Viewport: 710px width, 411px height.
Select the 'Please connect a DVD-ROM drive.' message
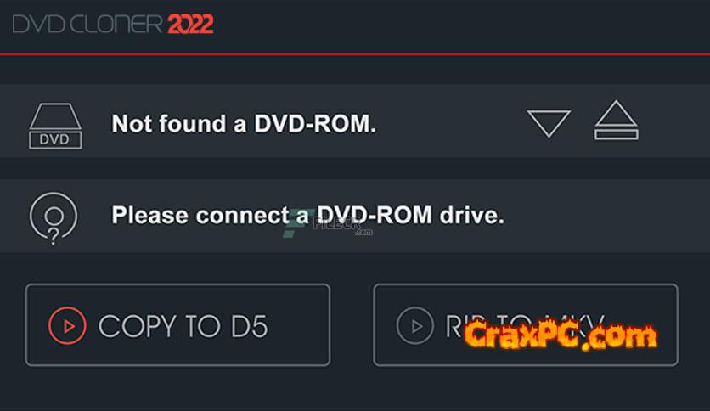point(308,215)
